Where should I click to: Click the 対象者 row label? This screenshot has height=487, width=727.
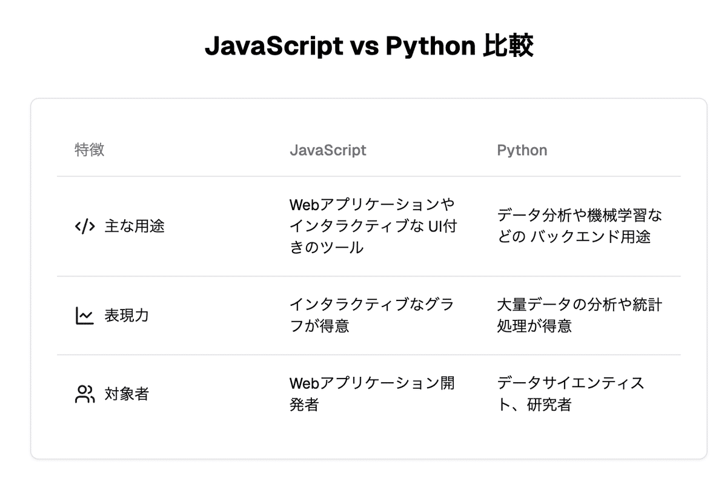pyautogui.click(x=127, y=394)
